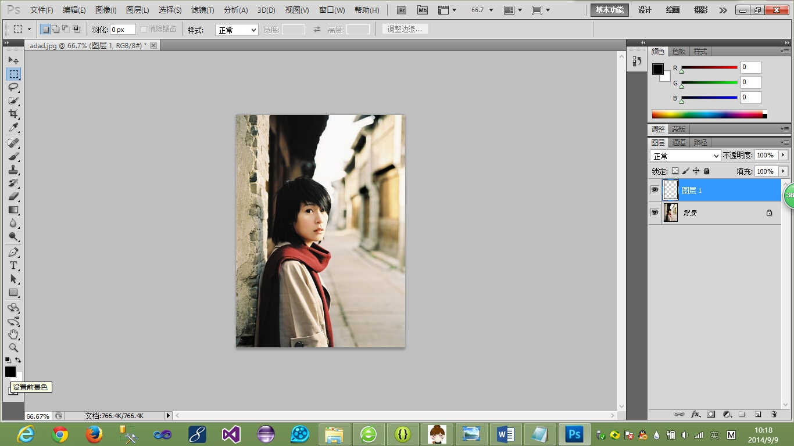Select the Gradient tool
The height and width of the screenshot is (446, 794).
13,210
